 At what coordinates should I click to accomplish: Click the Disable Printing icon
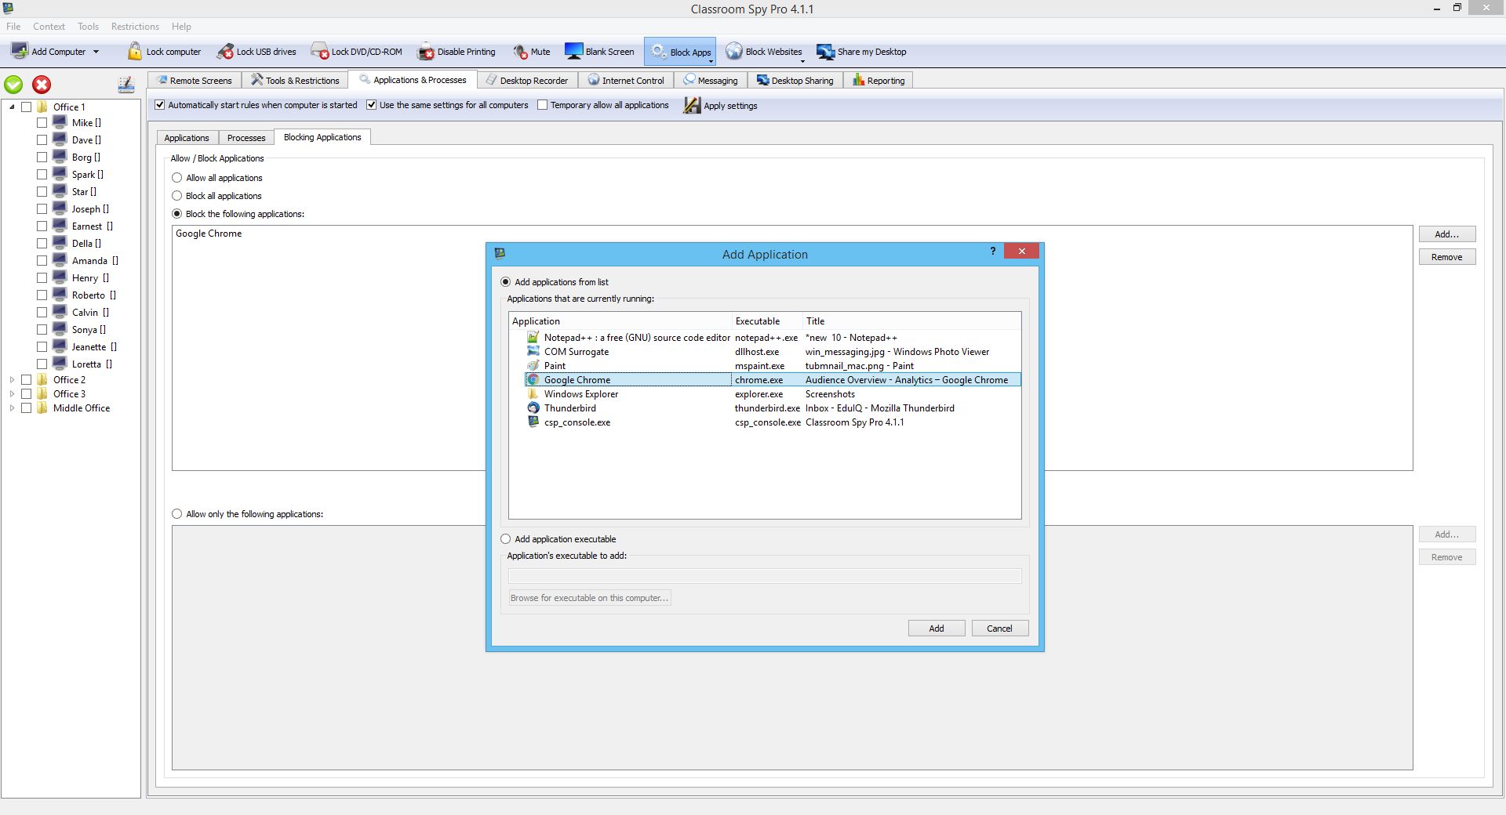click(426, 52)
